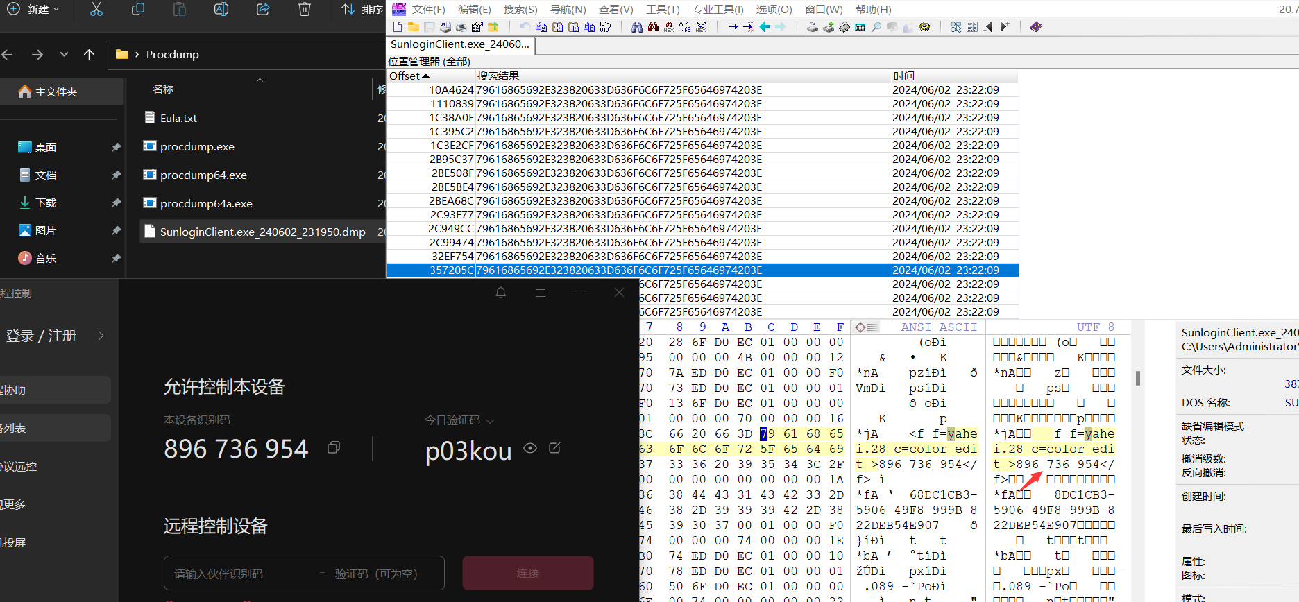Click the teal Back navigation arrow in WinHex
Screen dimensions: 1299x602
point(765,26)
